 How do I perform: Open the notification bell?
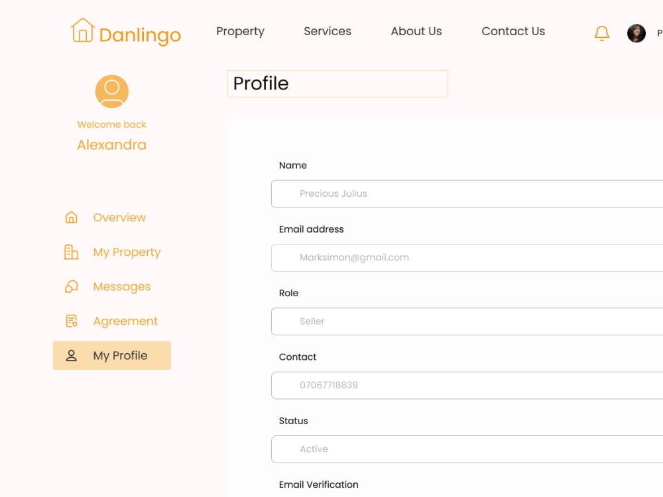tap(601, 33)
